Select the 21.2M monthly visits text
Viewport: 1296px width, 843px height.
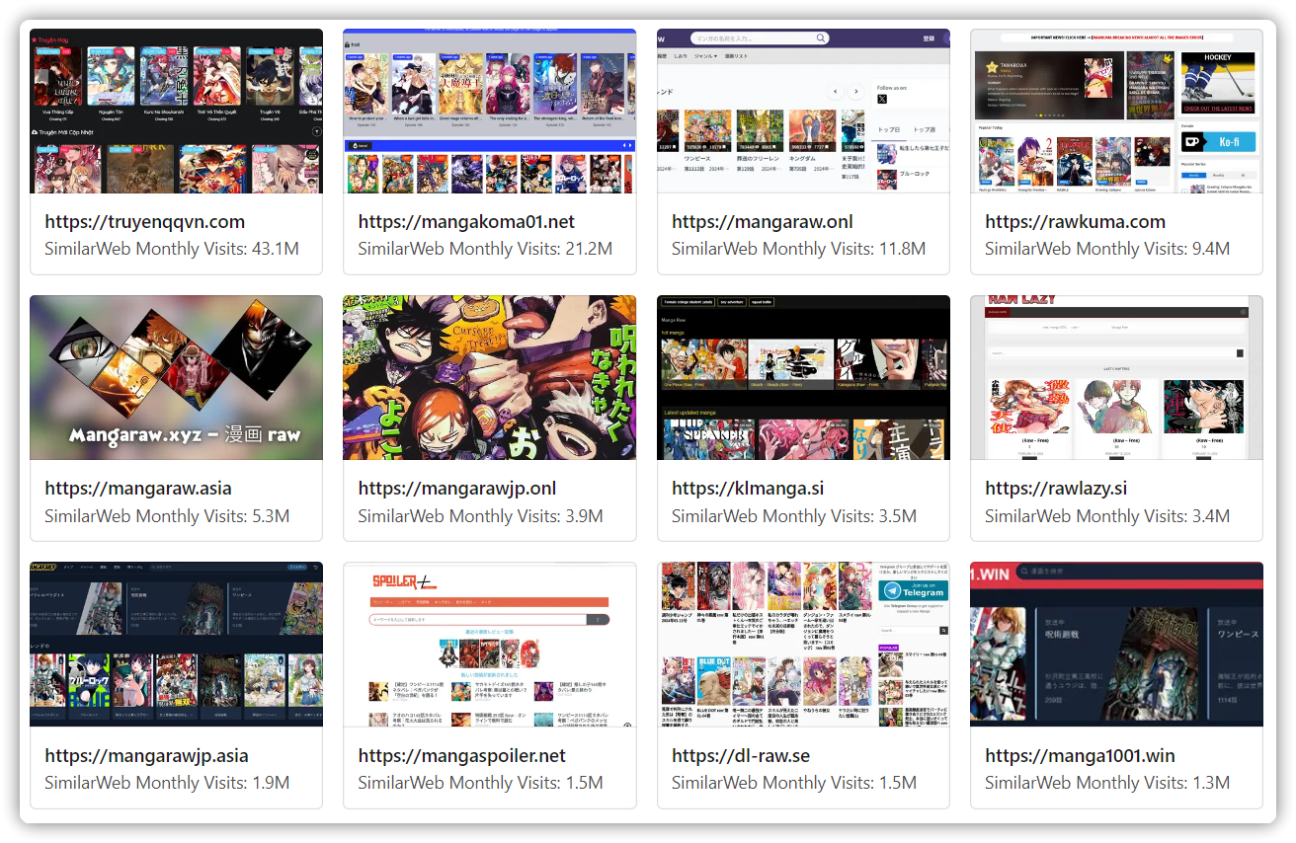pyautogui.click(x=485, y=249)
